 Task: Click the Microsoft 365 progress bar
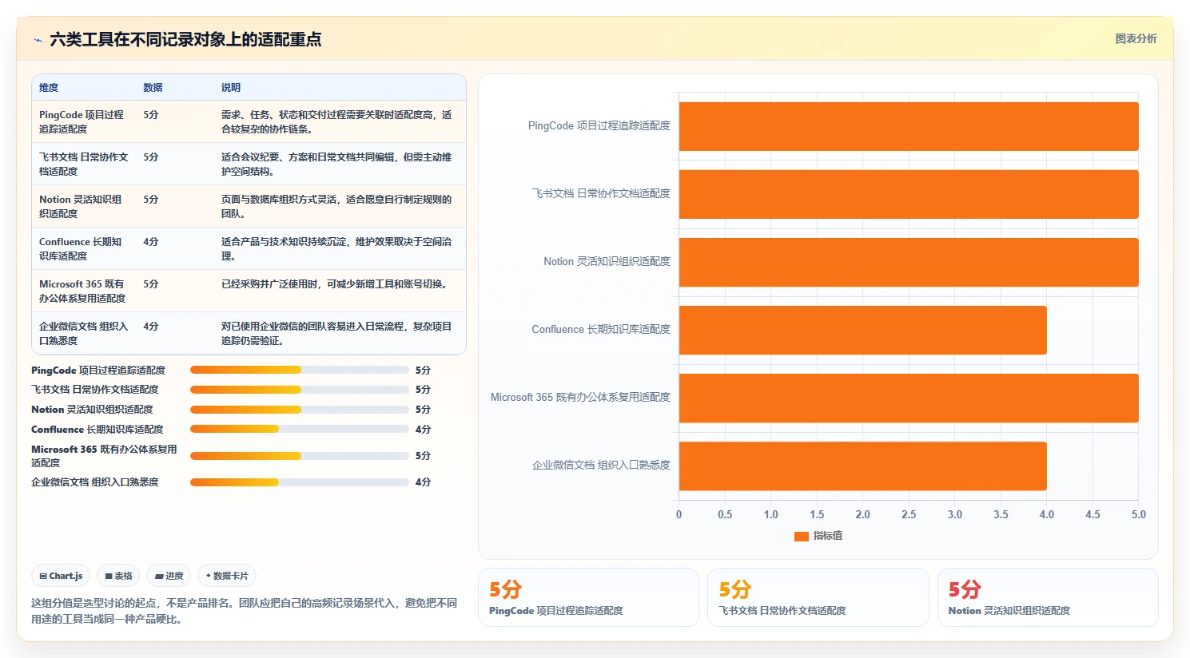pos(300,456)
